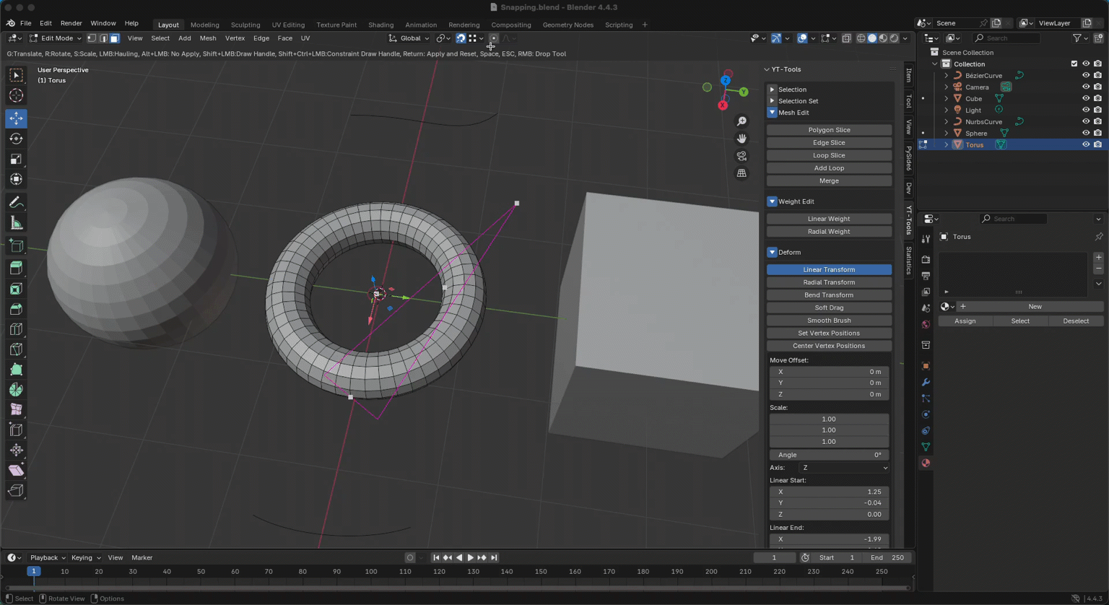
Task: Click the timeline play button
Action: coord(470,557)
